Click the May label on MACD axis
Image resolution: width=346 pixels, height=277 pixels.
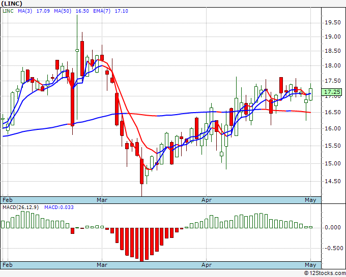tap(310, 265)
